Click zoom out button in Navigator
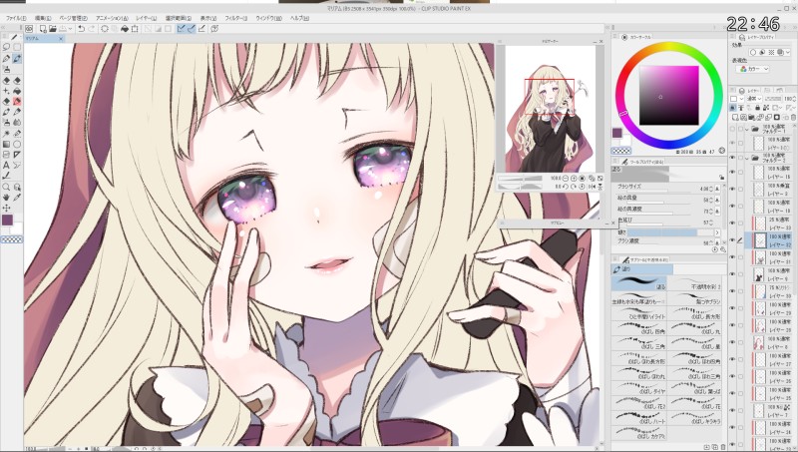Viewport: 798px width, 452px height. [x=566, y=179]
